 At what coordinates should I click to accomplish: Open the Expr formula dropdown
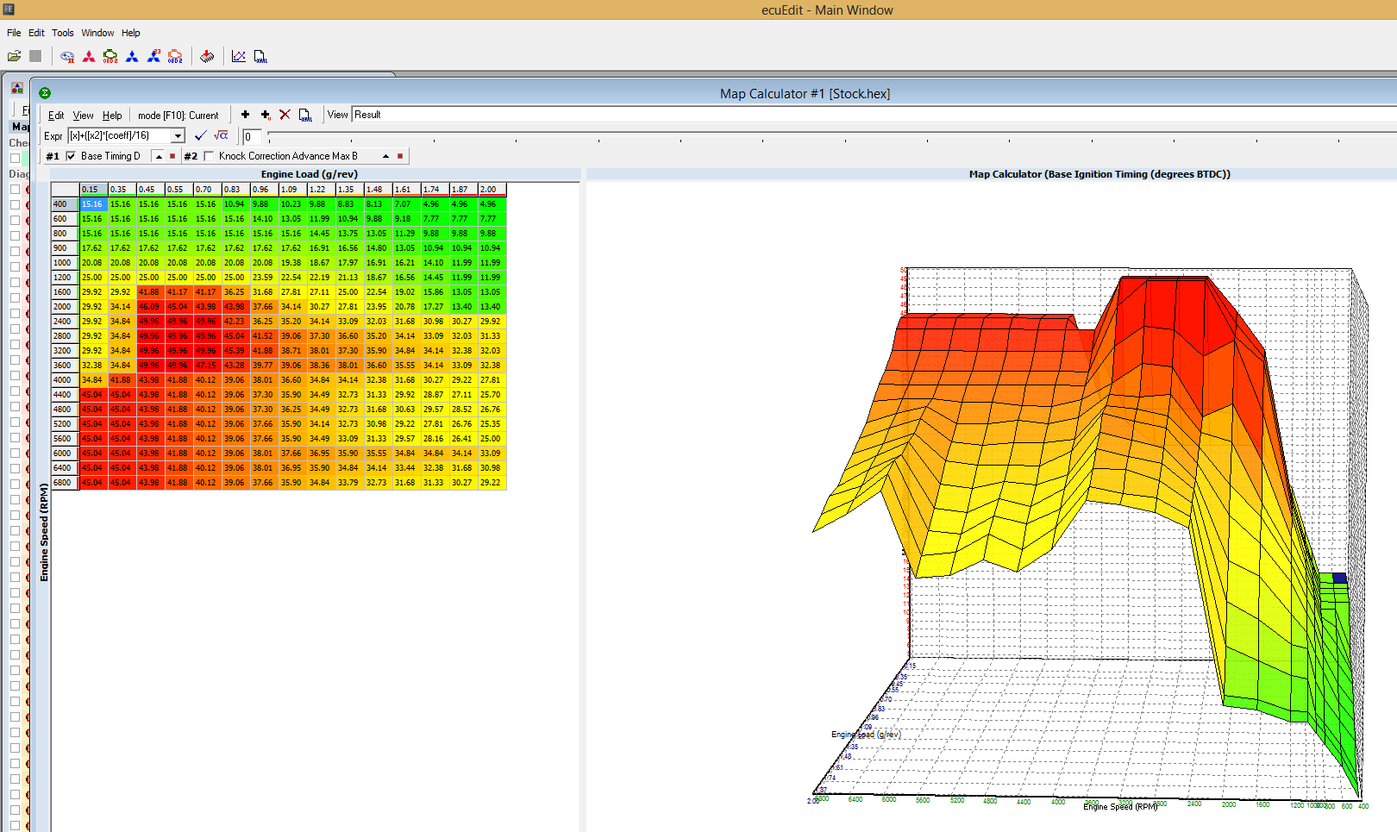(178, 135)
